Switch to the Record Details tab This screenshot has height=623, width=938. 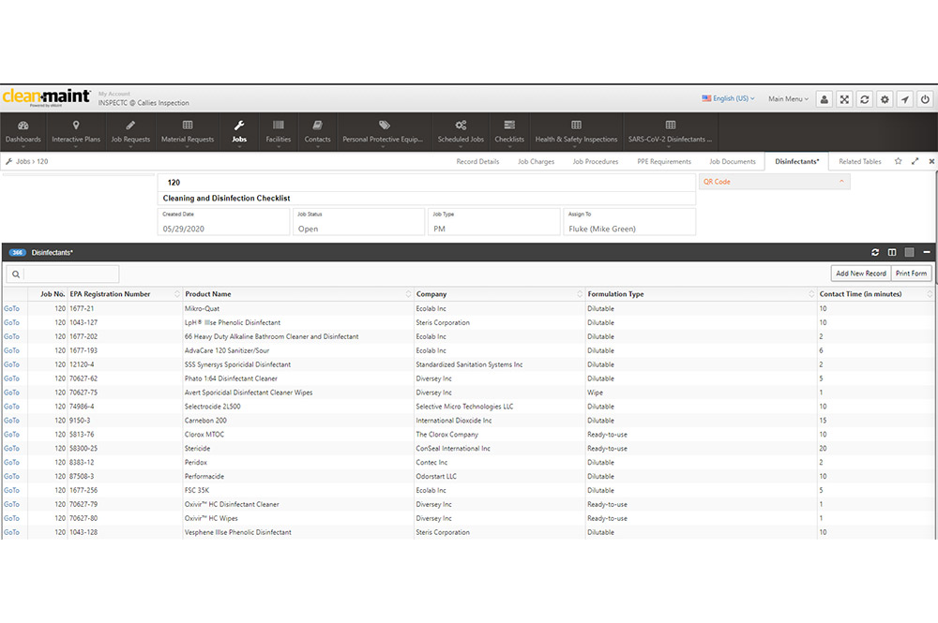tap(477, 161)
